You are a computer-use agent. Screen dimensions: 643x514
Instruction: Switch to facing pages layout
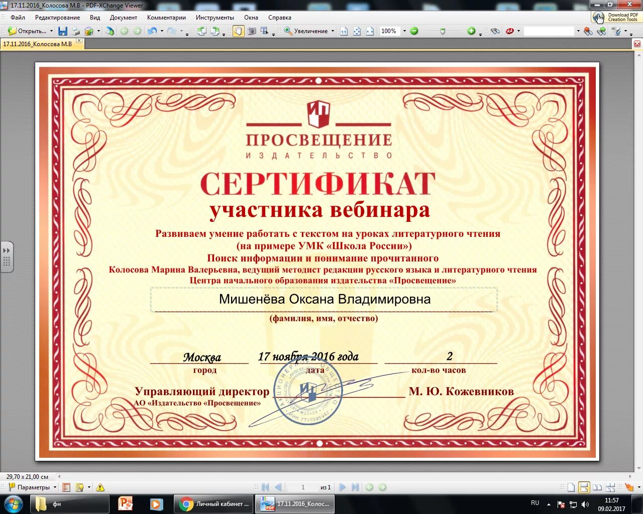coord(597,487)
